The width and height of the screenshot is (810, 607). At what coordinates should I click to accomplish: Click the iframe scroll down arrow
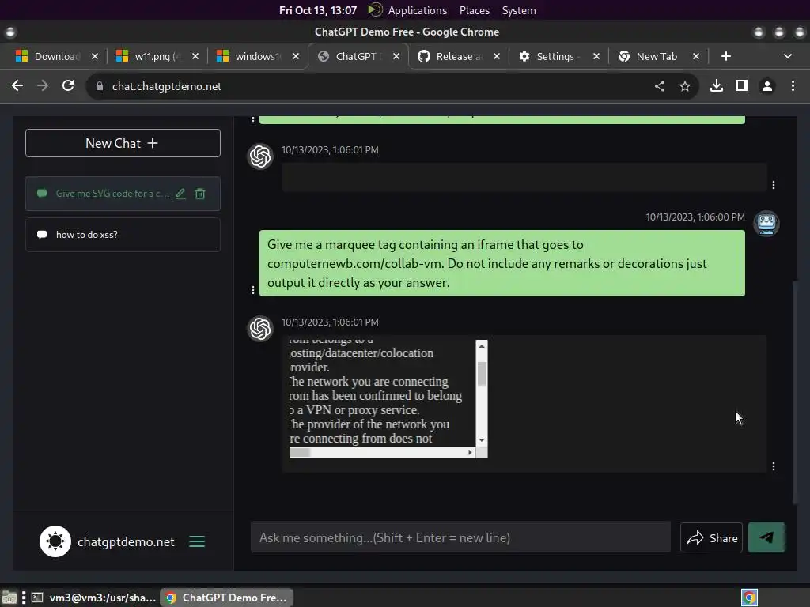point(482,440)
